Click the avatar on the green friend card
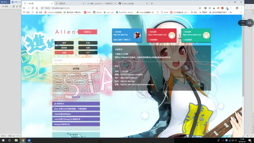Viewport: 254px width, 143px height. [206, 35]
